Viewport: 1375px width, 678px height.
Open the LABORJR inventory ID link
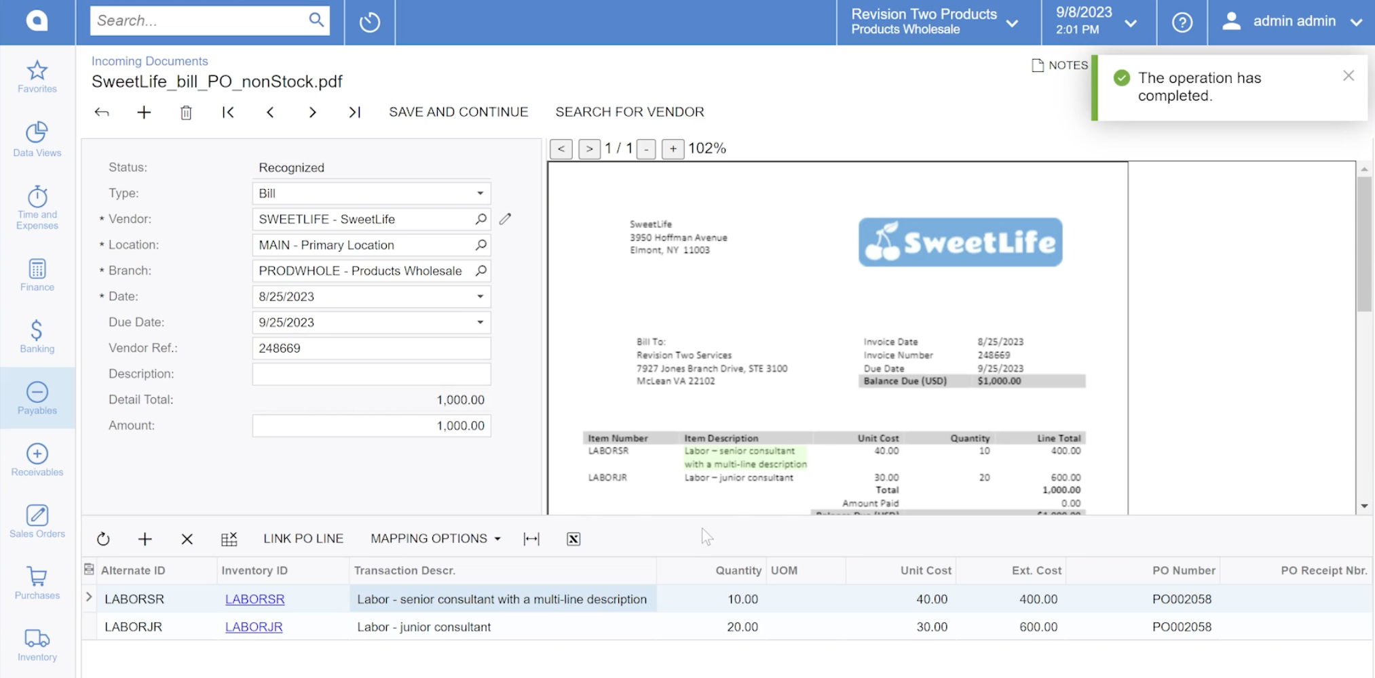coord(254,627)
